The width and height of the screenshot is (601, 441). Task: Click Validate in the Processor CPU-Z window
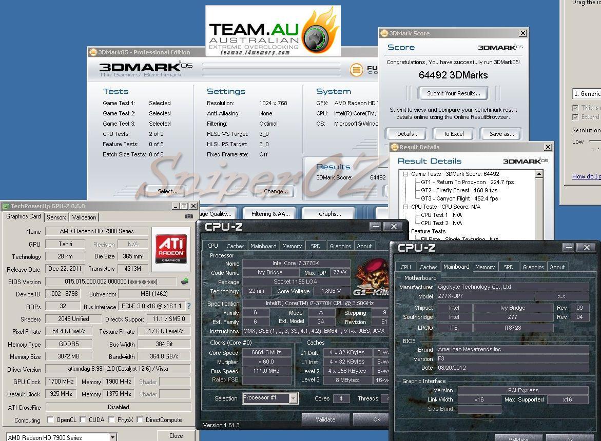pos(325,419)
